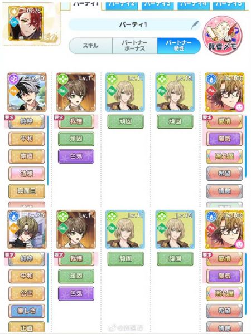The width and height of the screenshot is (251, 334).
Task: Tap the top-row brown-haired Lv.1 card
Action: point(76,92)
